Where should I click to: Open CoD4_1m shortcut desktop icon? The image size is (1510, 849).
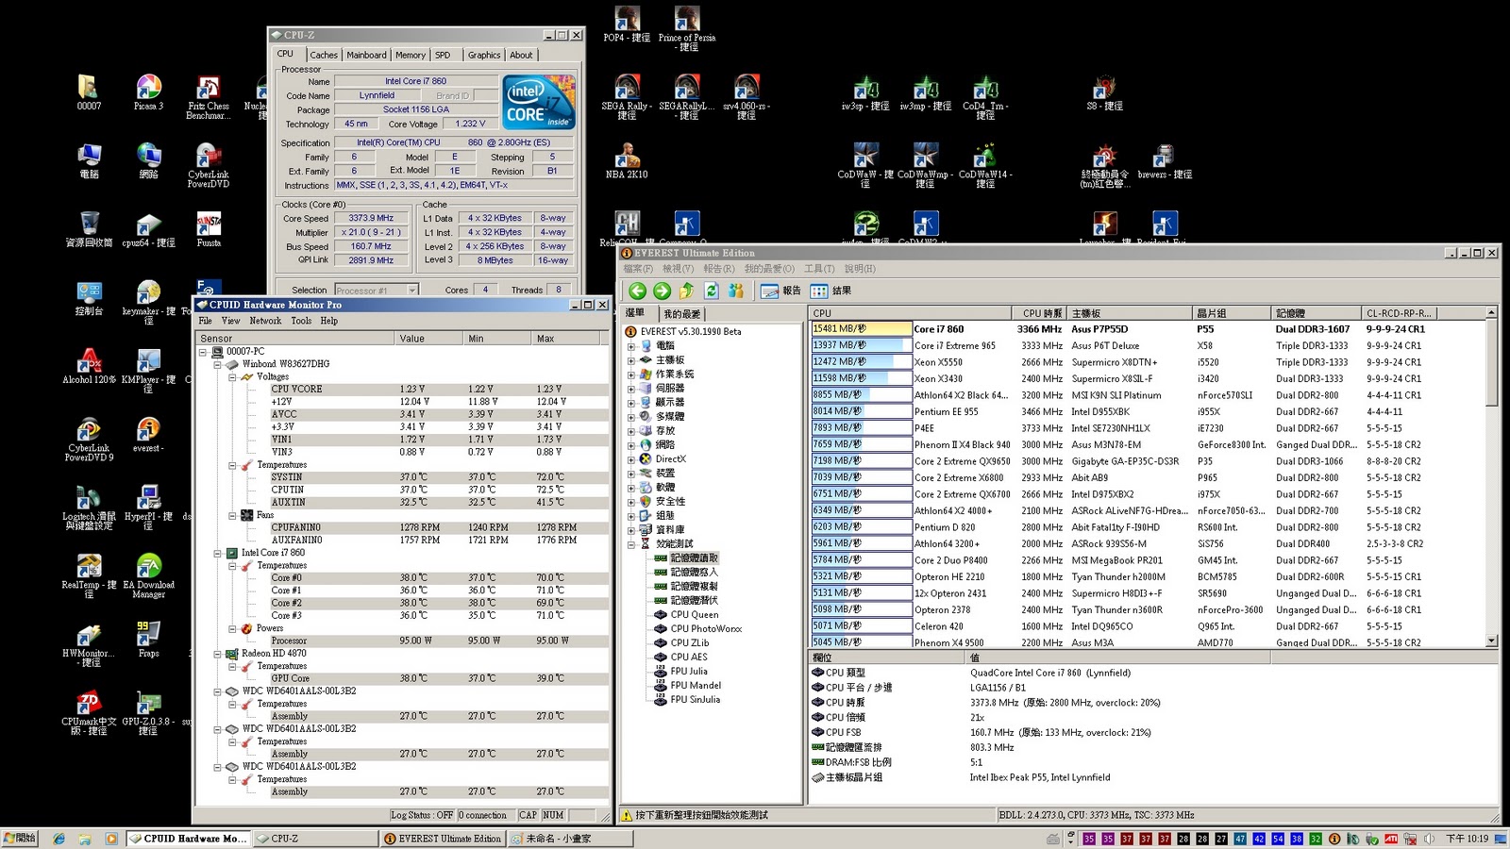pyautogui.click(x=985, y=97)
